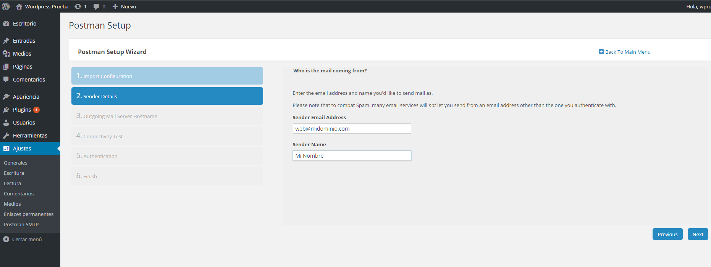Click the Escritorio dashboard icon

click(6, 24)
